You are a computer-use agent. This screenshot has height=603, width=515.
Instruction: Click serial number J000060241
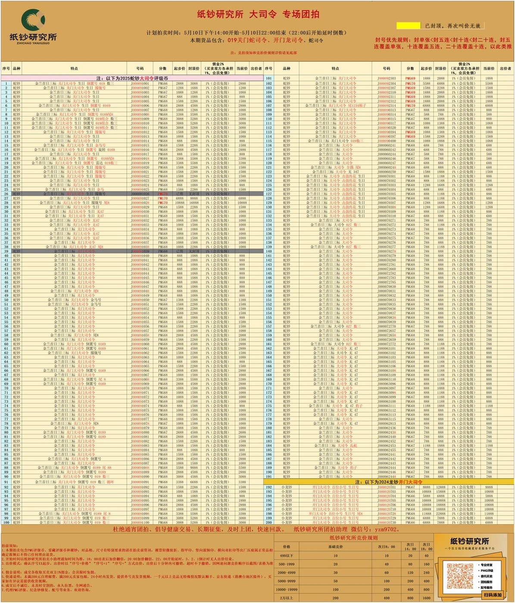click(x=387, y=145)
